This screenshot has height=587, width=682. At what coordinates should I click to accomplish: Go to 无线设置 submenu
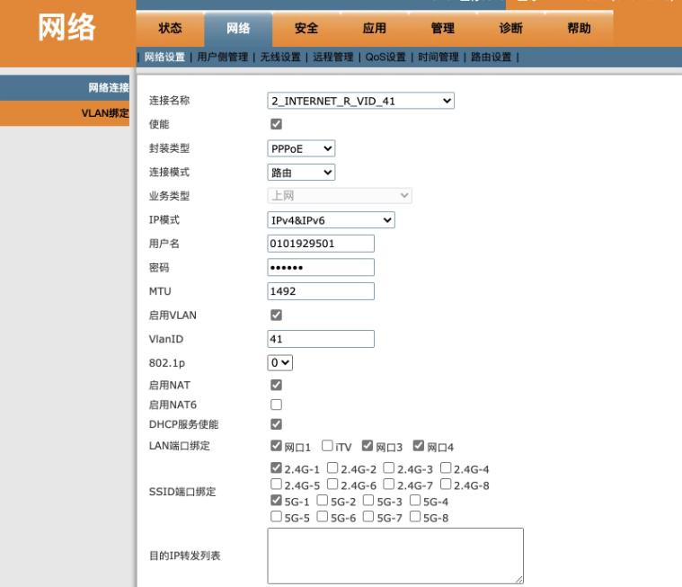click(280, 57)
